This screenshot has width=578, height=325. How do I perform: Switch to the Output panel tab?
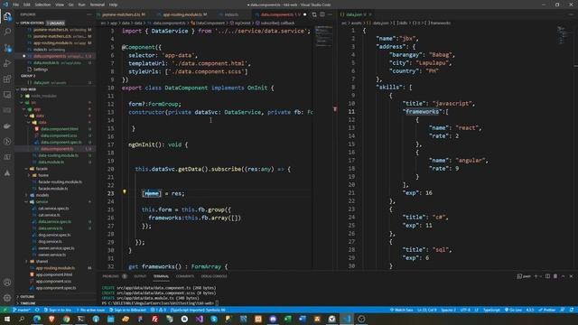140,276
